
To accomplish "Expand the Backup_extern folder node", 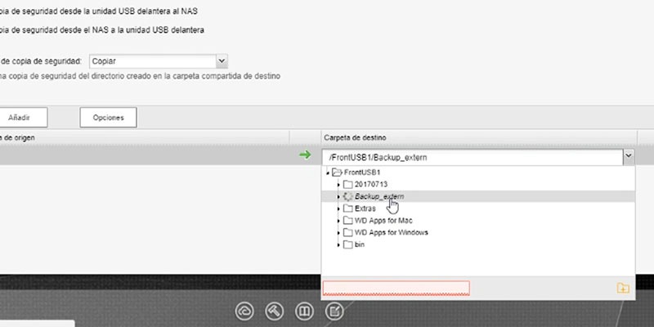I will pos(338,196).
